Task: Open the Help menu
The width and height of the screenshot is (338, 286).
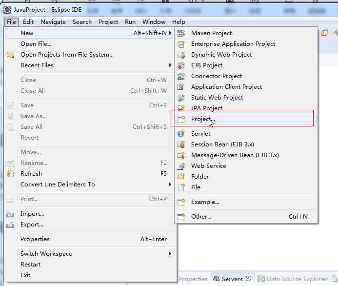Action: point(179,22)
